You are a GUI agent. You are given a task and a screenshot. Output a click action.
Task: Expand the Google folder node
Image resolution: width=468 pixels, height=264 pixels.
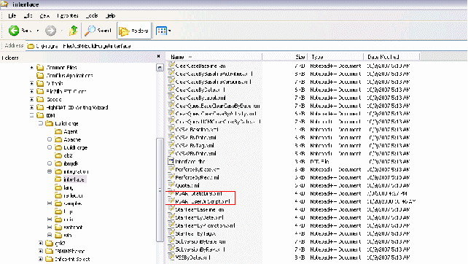(32, 99)
